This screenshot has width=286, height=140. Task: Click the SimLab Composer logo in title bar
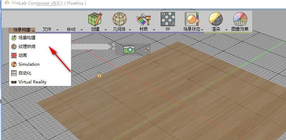[x=7, y=2]
